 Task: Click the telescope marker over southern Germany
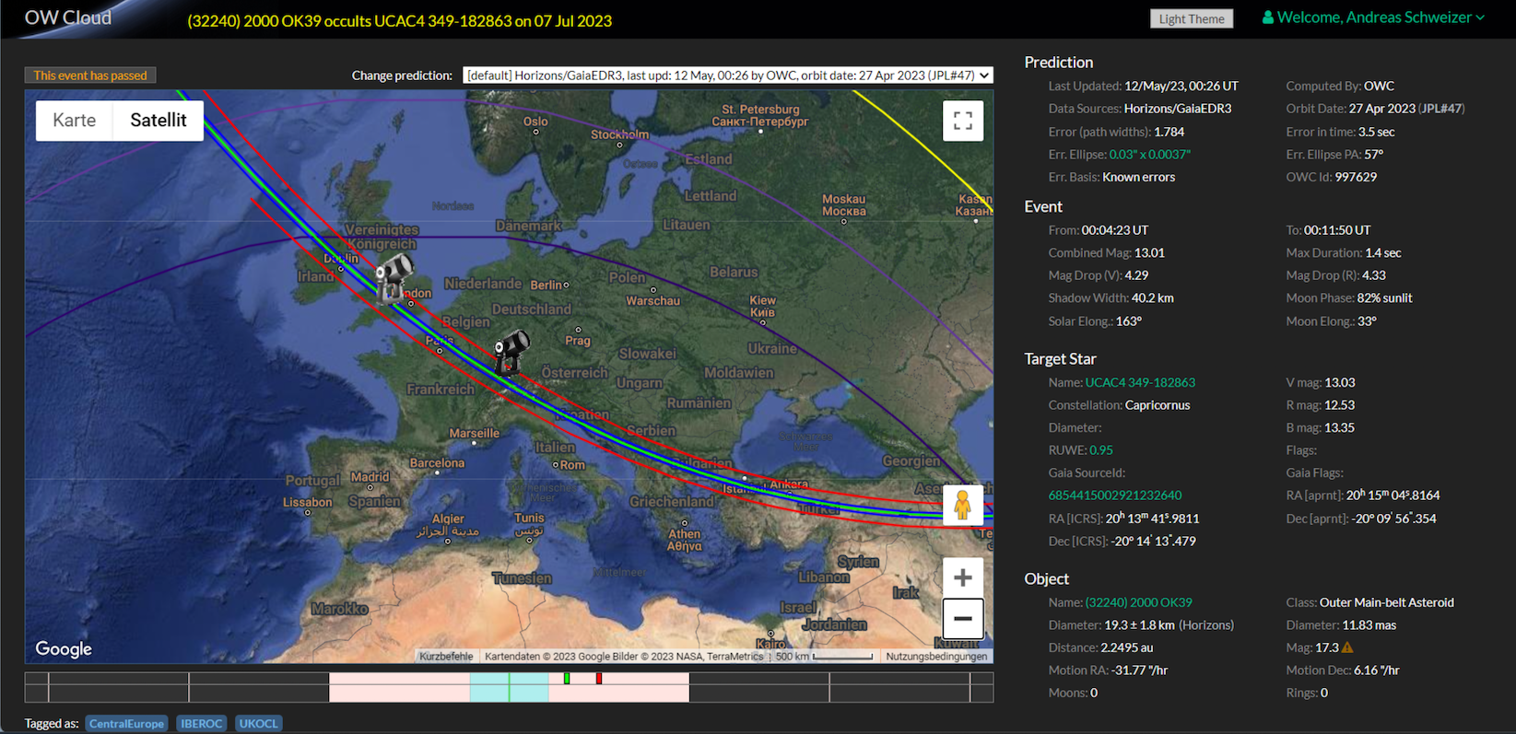tap(511, 353)
